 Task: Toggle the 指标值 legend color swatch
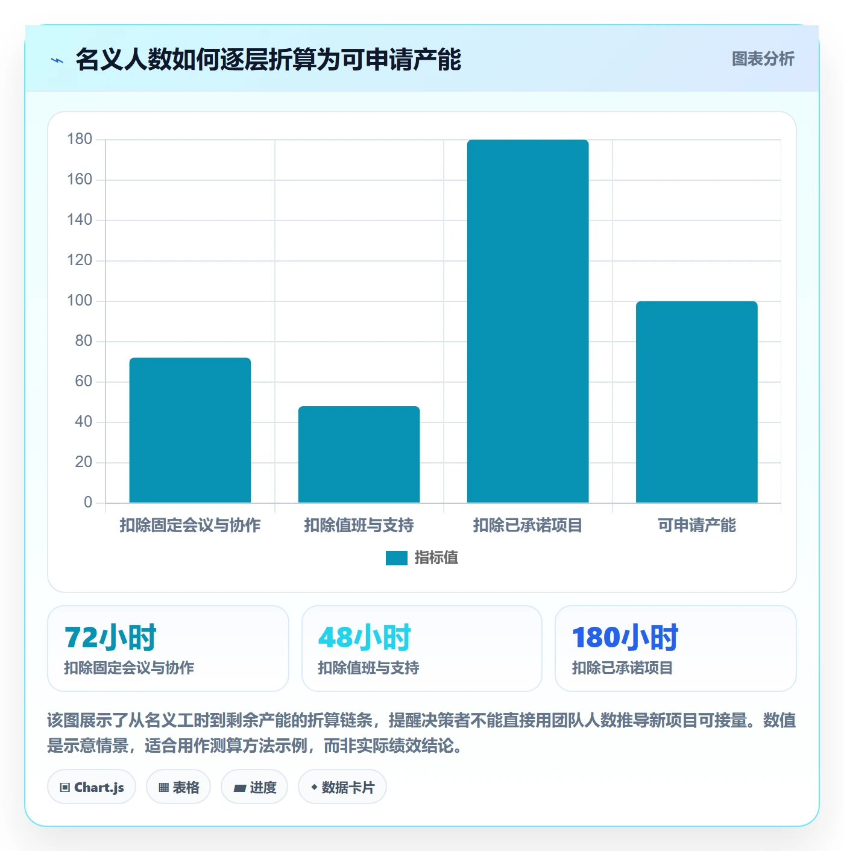(x=396, y=558)
